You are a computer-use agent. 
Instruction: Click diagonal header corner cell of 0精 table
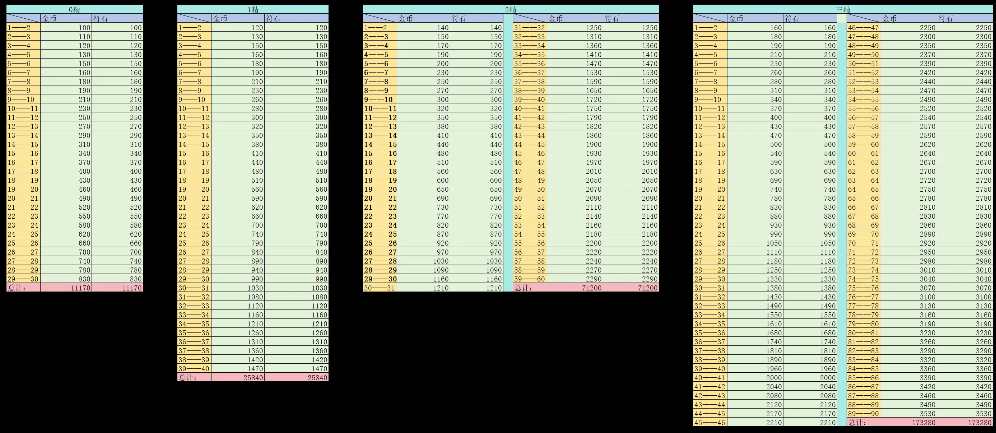click(x=23, y=18)
